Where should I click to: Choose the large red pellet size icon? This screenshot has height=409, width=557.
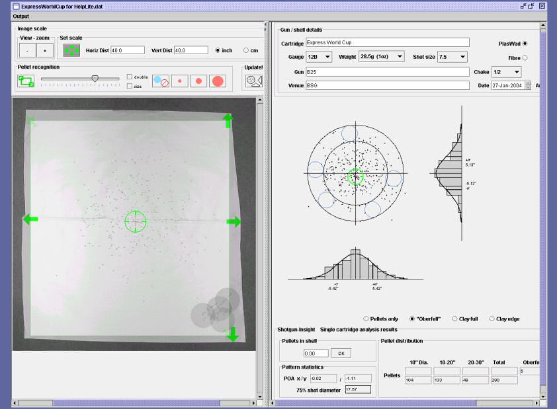217,81
